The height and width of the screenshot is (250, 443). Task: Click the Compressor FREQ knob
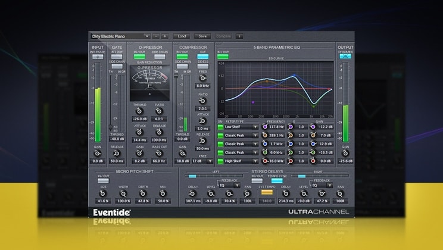[202, 78]
